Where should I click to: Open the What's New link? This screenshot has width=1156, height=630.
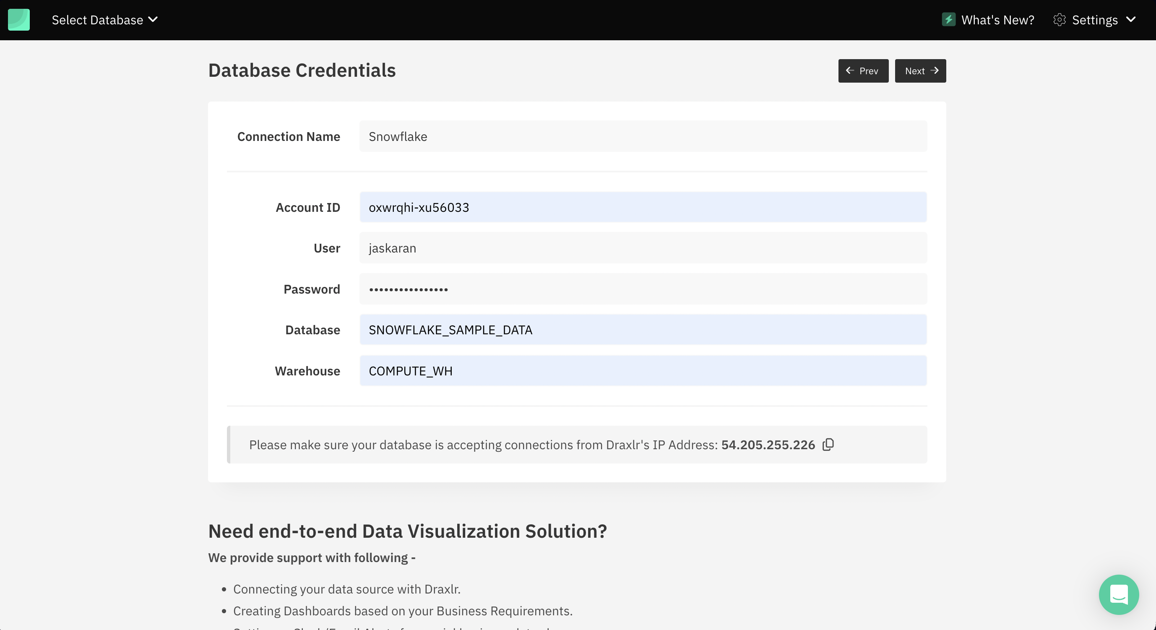click(997, 20)
